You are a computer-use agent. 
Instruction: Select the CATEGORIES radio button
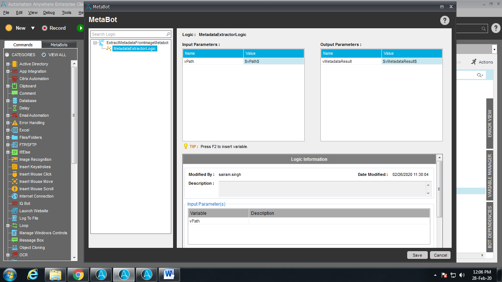(x=7, y=55)
